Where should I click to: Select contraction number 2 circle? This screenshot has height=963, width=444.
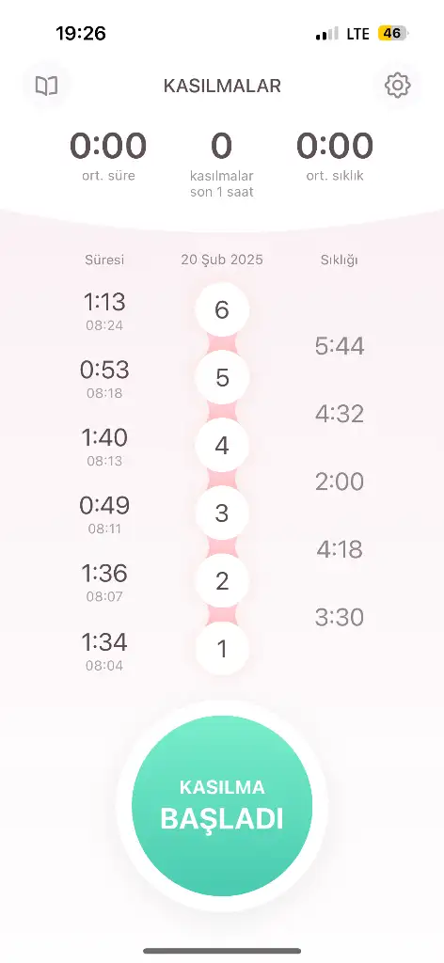(222, 580)
